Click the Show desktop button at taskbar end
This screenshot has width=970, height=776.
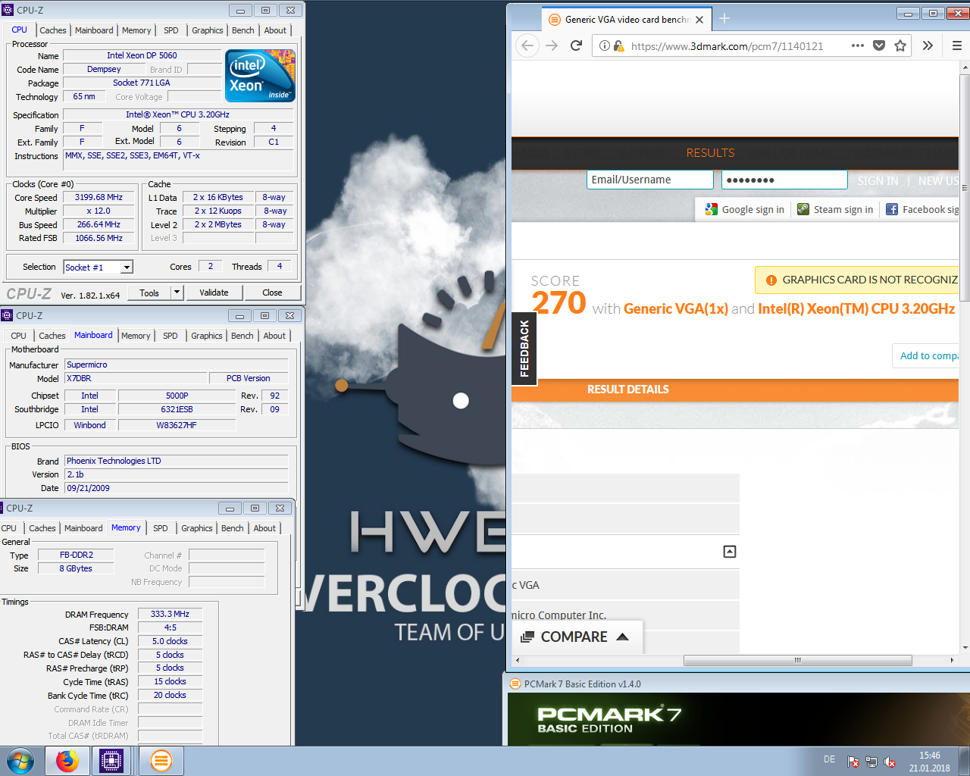(x=965, y=761)
